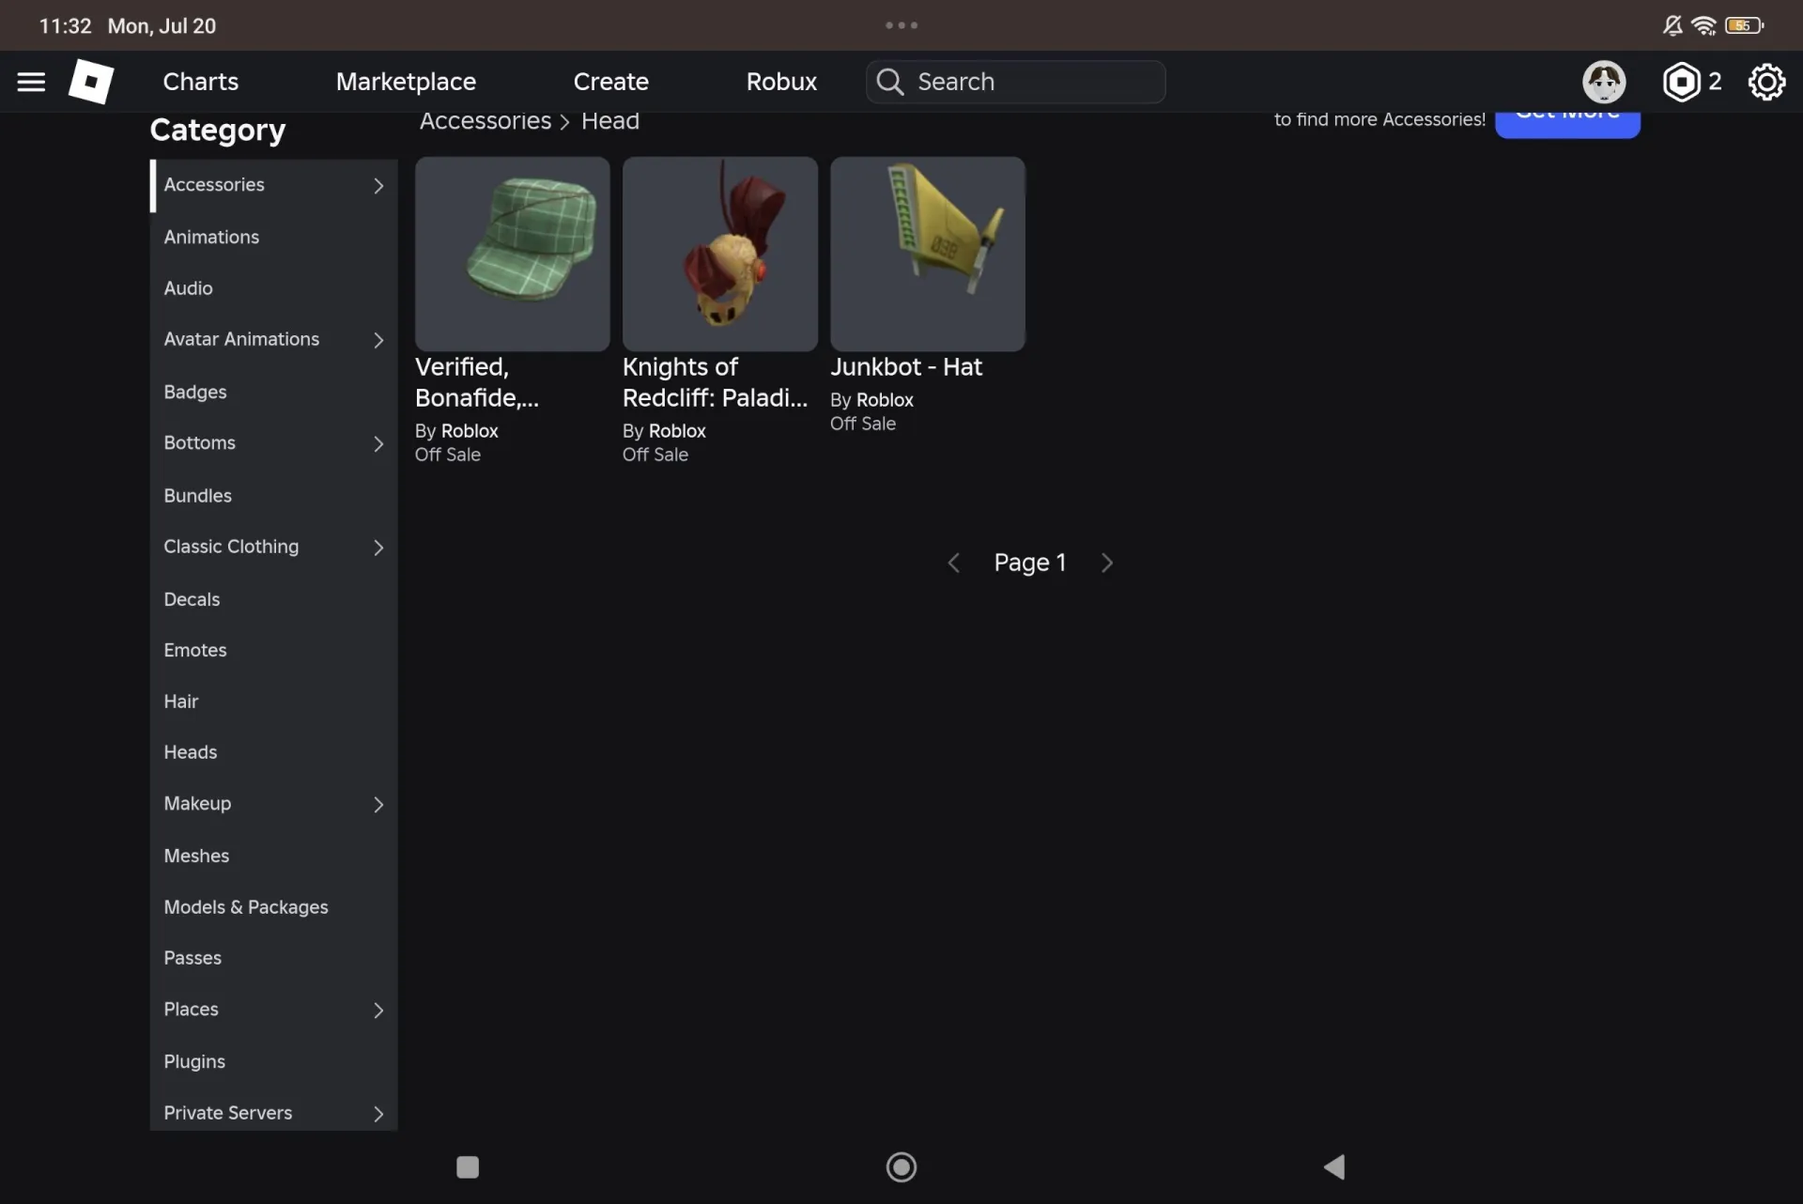Tap the Android back triangle button
The height and width of the screenshot is (1204, 1803).
pyautogui.click(x=1334, y=1166)
